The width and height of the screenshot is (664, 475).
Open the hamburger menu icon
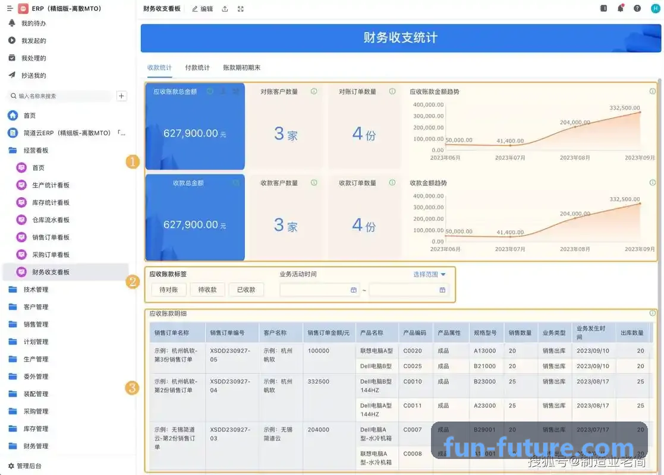click(10, 8)
